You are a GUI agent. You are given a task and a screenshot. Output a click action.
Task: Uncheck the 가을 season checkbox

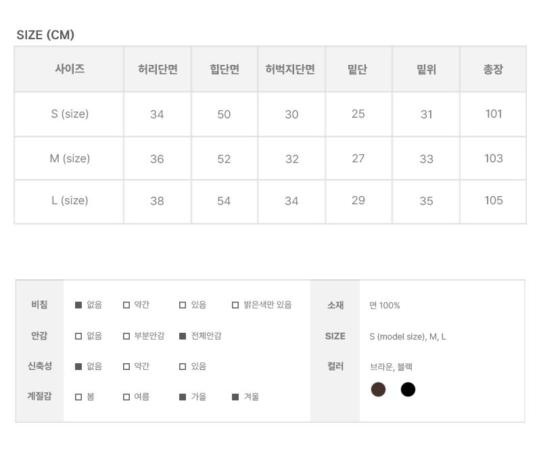point(183,397)
